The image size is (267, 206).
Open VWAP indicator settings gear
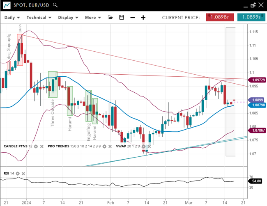(x=144, y=146)
